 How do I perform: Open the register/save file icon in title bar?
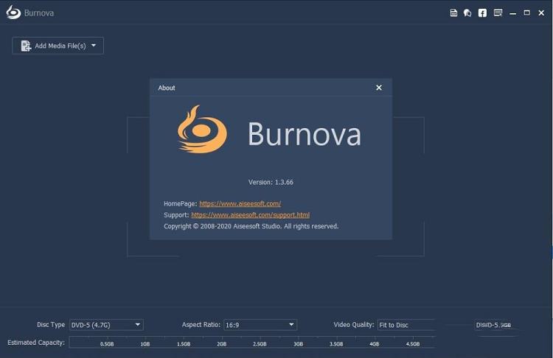(453, 13)
